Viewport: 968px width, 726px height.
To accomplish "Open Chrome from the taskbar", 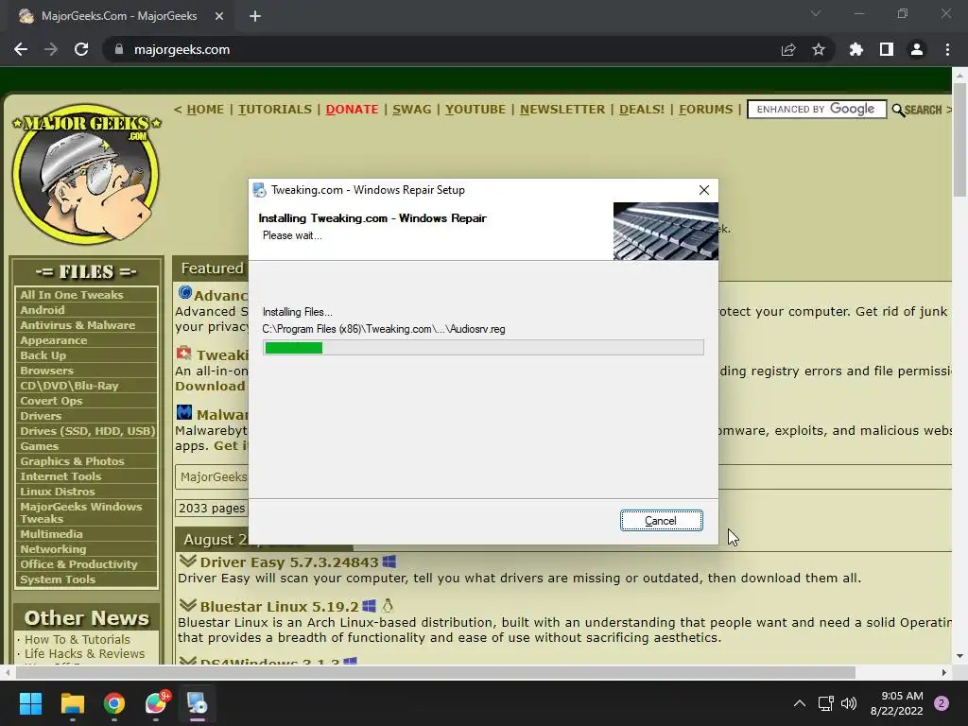I will [x=114, y=703].
